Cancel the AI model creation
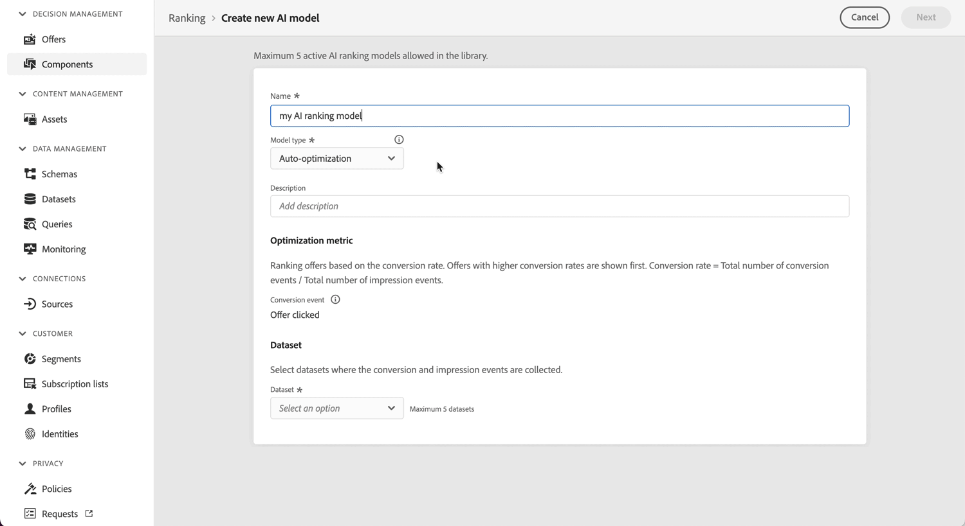 (864, 17)
